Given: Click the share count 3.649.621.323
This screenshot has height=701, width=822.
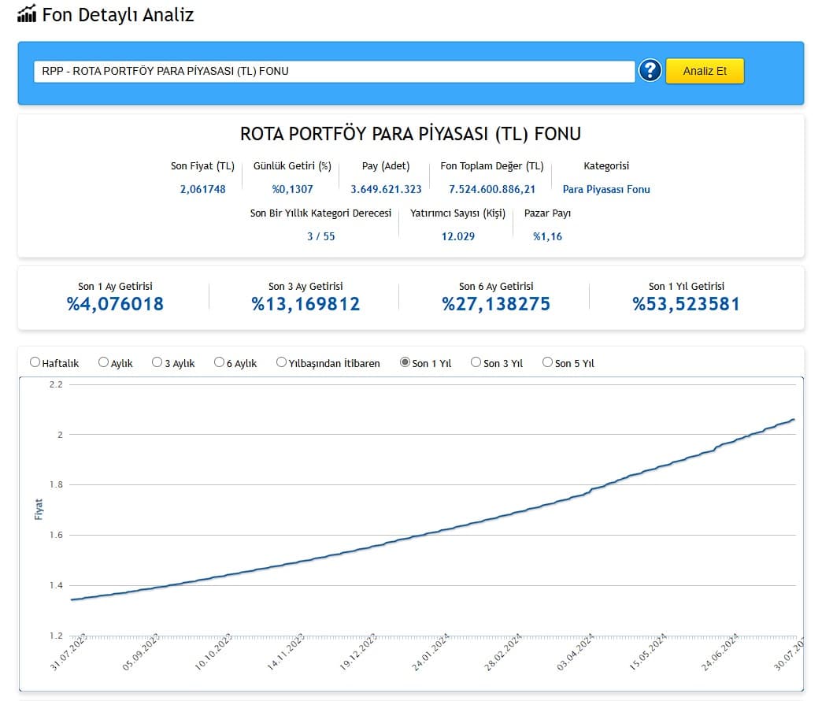Looking at the screenshot, I should [x=386, y=189].
